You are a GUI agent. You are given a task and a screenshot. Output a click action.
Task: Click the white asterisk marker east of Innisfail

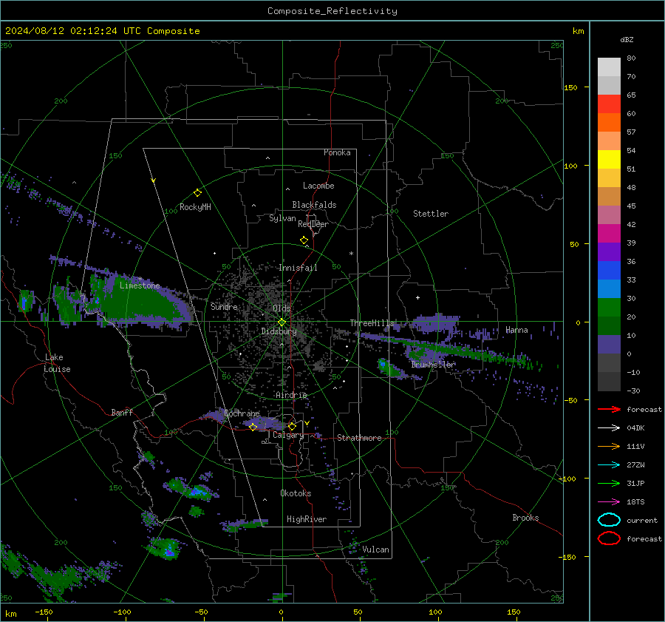pos(351,254)
